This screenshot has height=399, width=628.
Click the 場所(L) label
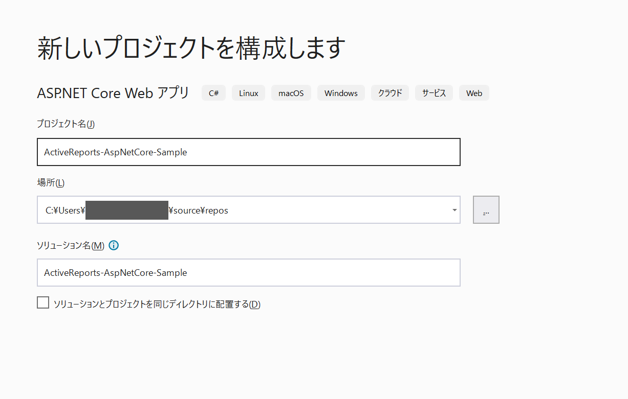point(51,182)
